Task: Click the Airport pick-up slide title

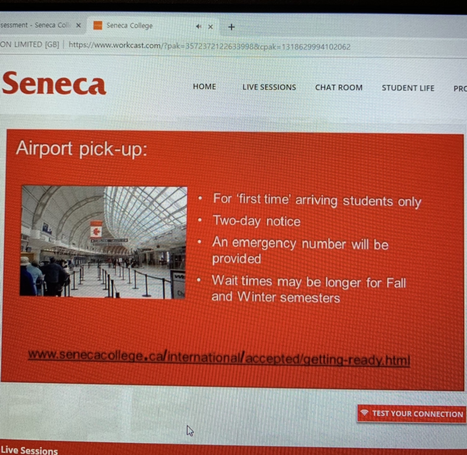Action: pyautogui.click(x=81, y=148)
